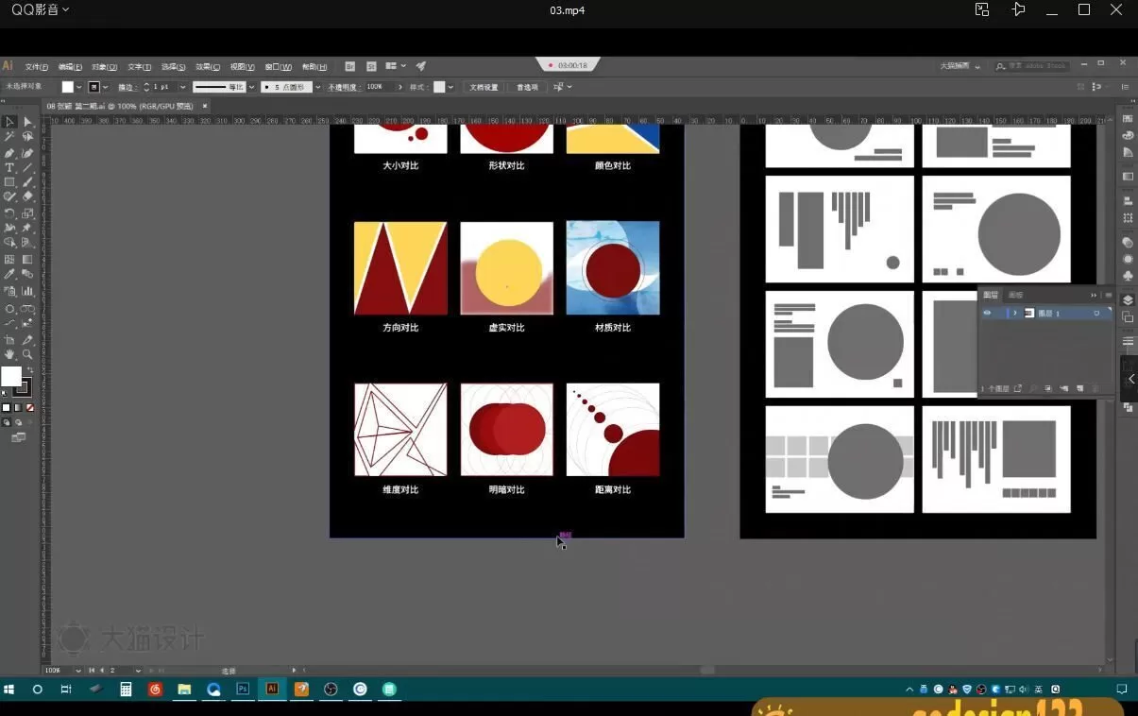
Task: Open the 5 点圆形 brush dropdown
Action: pyautogui.click(x=317, y=87)
